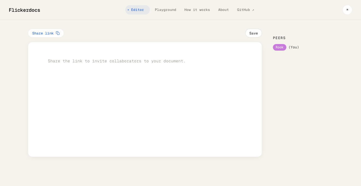Click the copy icon in Share link
This screenshot has width=361, height=186.
[58, 33]
